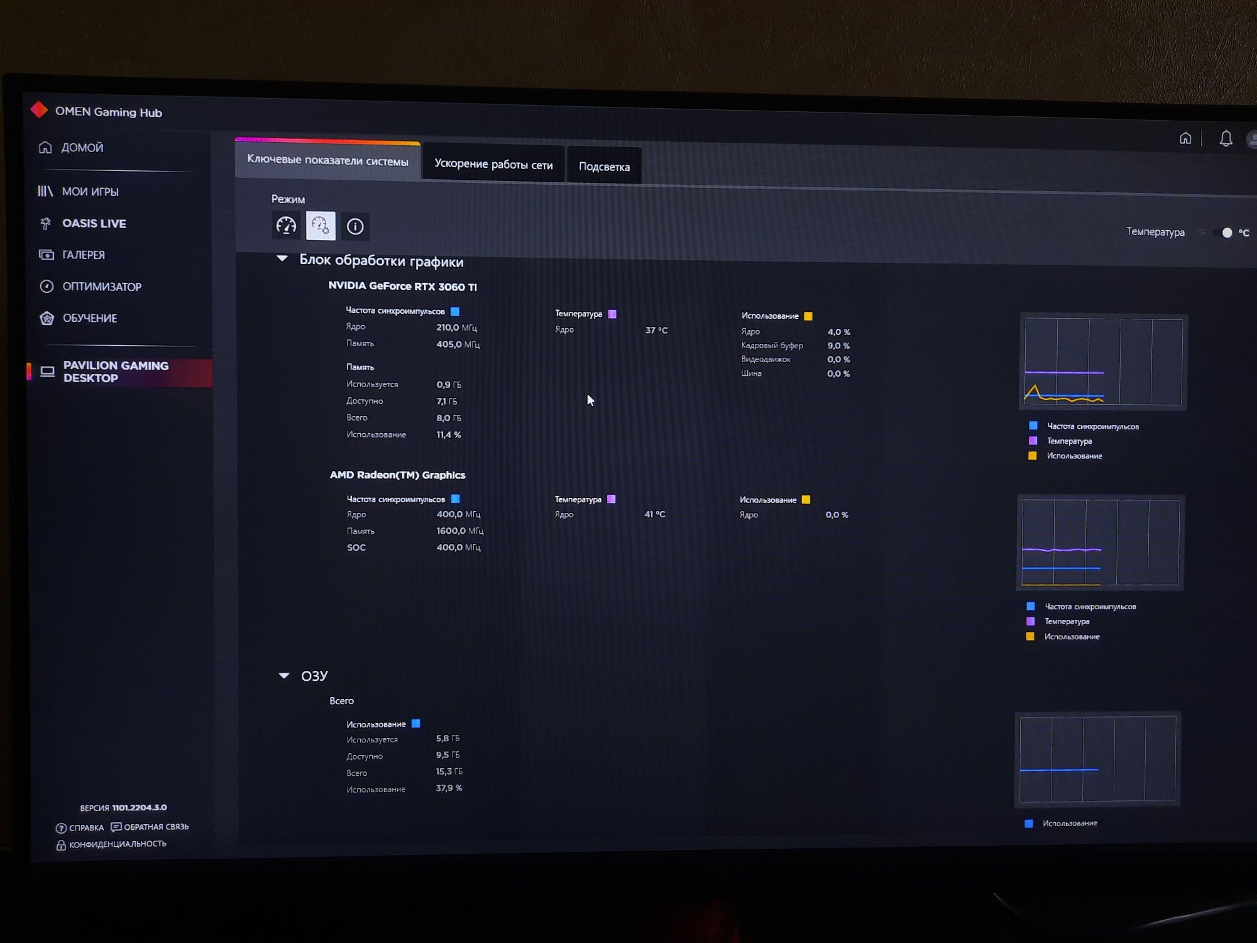Viewport: 1257px width, 943px height.
Task: Switch to Ускорение работы сети tab
Action: (x=493, y=165)
